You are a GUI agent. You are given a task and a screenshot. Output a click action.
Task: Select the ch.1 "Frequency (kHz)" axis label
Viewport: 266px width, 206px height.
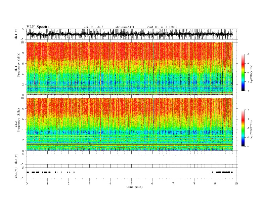click(x=19, y=65)
